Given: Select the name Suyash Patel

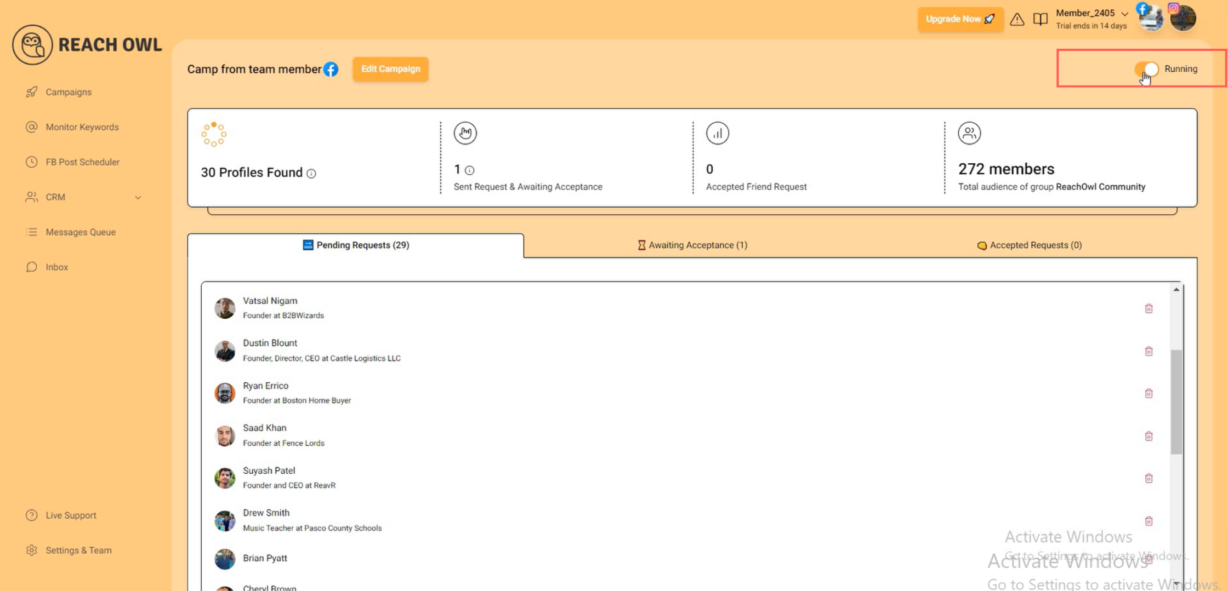Looking at the screenshot, I should [269, 471].
